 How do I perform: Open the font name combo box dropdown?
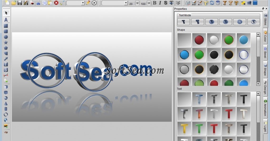126,3
